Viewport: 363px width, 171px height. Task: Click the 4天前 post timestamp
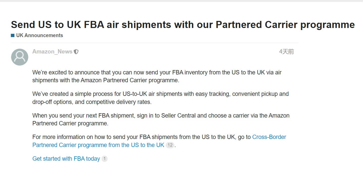point(286,52)
